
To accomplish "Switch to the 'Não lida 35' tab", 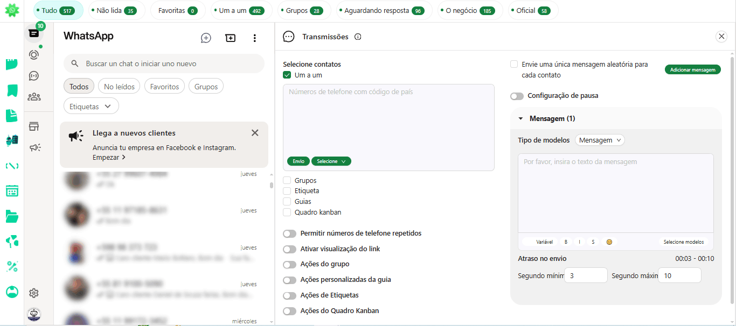I will [116, 10].
